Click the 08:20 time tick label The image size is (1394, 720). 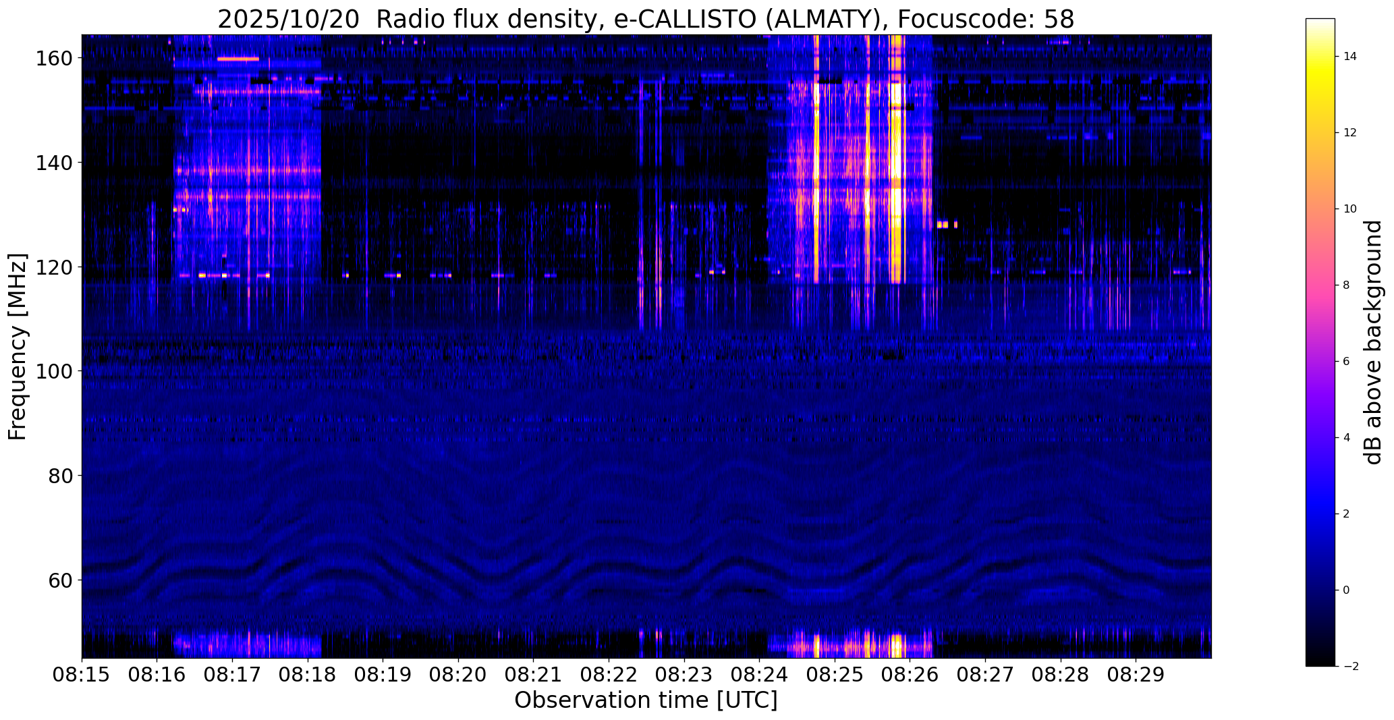[458, 675]
